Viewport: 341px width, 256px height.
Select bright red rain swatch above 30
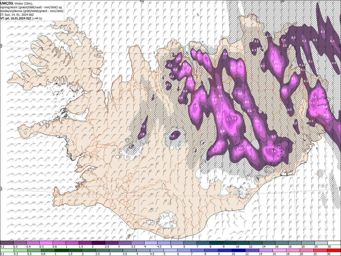334,250
